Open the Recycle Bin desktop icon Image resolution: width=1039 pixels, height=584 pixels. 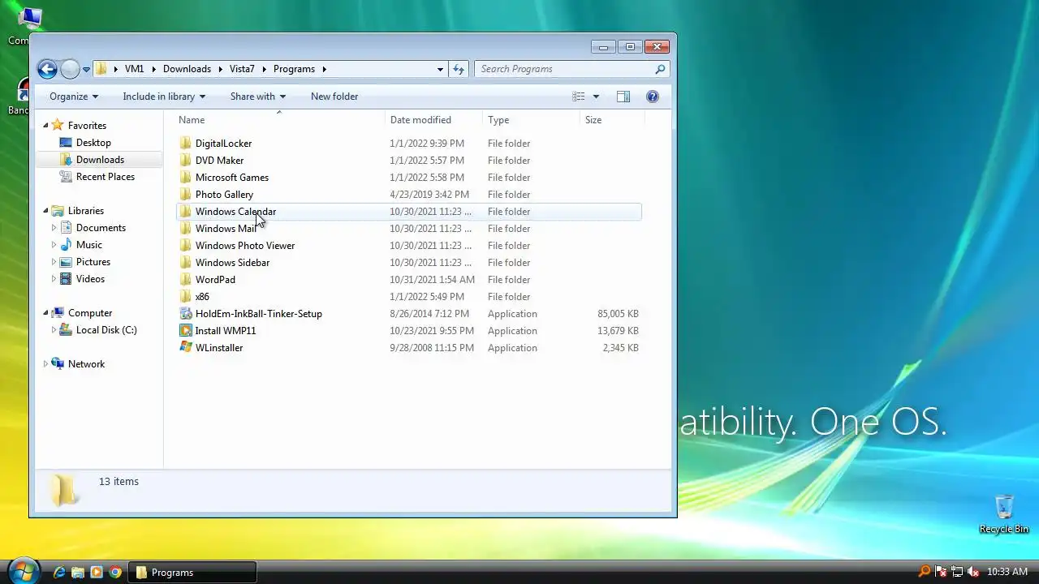[1004, 514]
